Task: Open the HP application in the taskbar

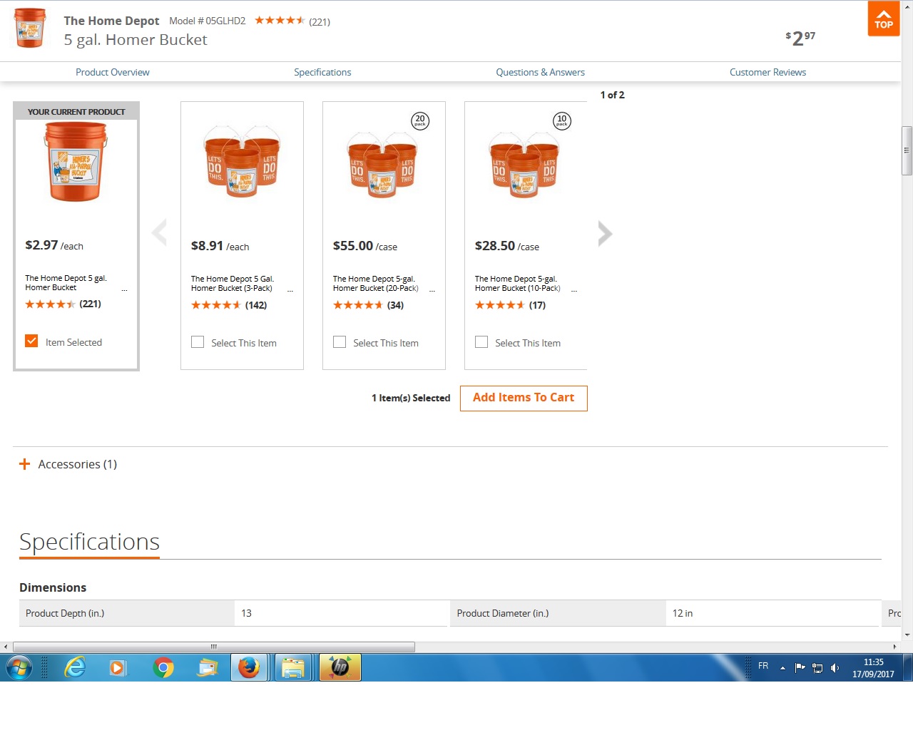Action: (x=340, y=667)
